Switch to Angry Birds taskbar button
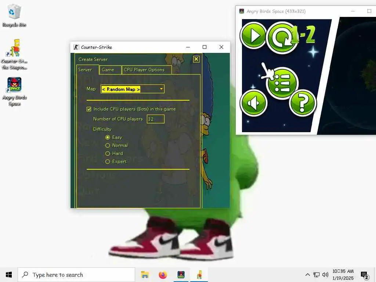This screenshot has width=376, height=282. click(181, 275)
